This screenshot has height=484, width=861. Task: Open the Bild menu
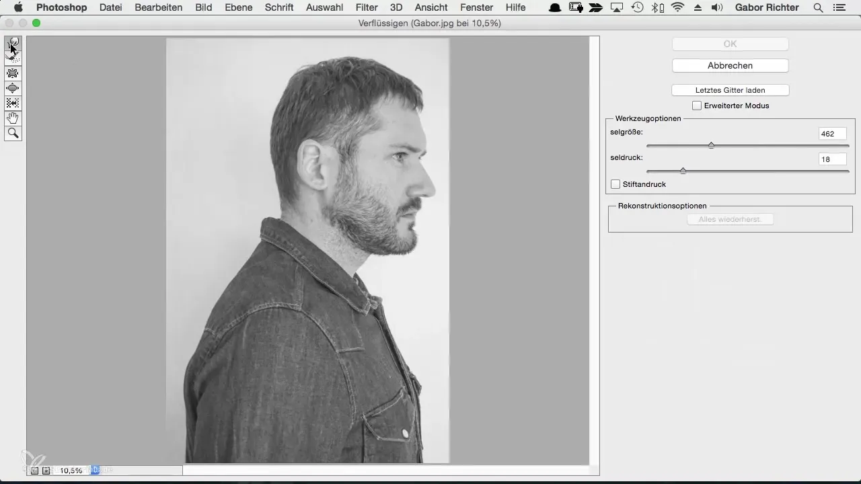tap(204, 7)
